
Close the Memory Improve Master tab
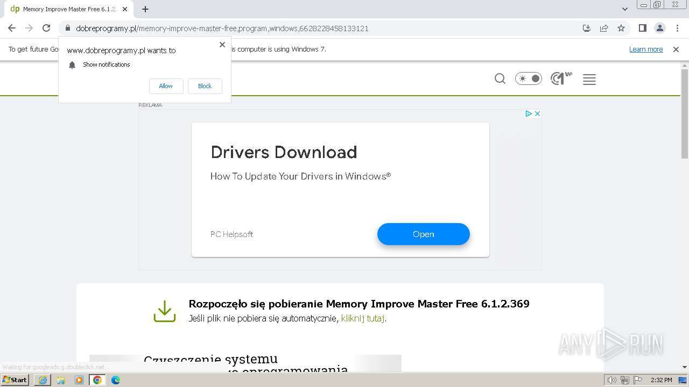[x=125, y=9]
